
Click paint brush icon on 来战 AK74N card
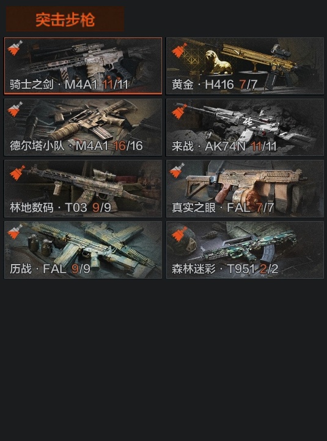[179, 111]
